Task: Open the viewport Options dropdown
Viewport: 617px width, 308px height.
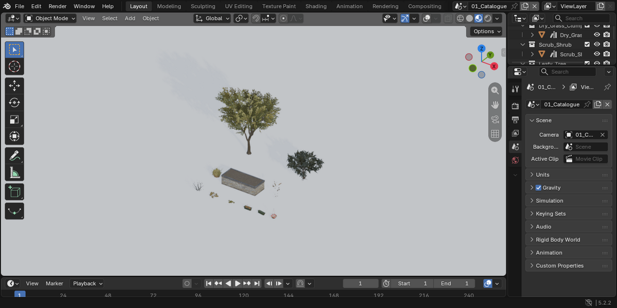Action: [x=486, y=31]
